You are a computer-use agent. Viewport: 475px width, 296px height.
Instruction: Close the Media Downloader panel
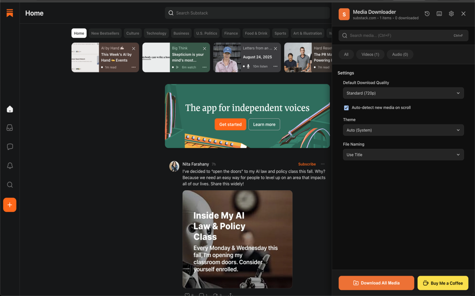(x=463, y=14)
